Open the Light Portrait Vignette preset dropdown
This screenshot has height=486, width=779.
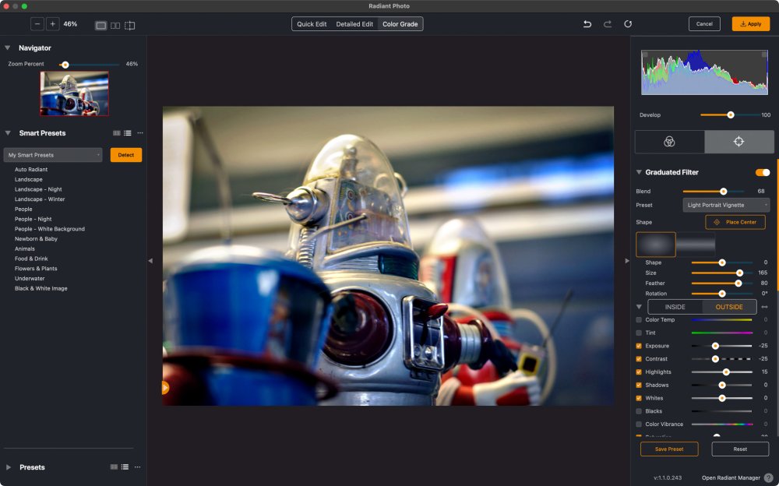coord(726,205)
